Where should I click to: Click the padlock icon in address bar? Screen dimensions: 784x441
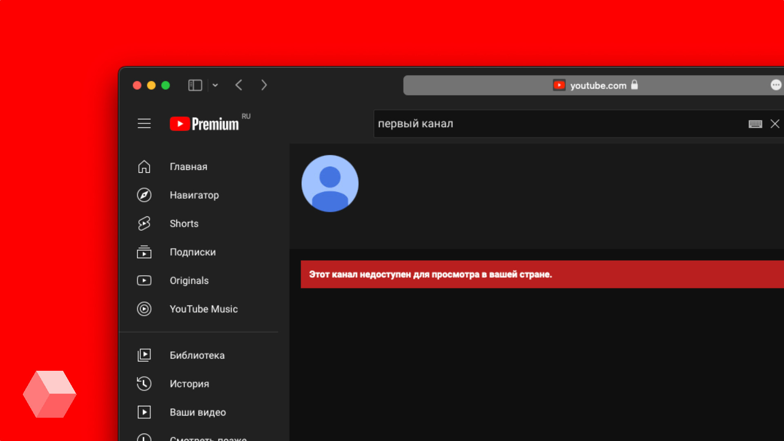pos(634,85)
